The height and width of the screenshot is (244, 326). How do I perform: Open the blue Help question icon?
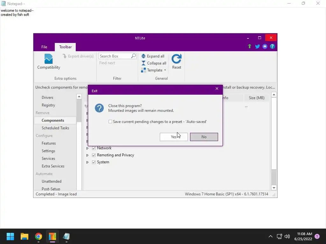click(273, 46)
